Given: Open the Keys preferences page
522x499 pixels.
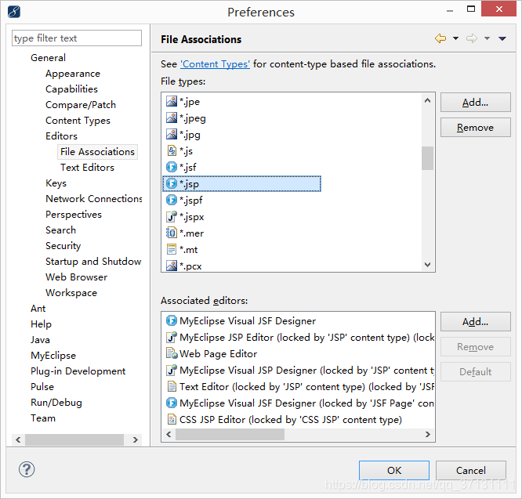Looking at the screenshot, I should [x=56, y=183].
